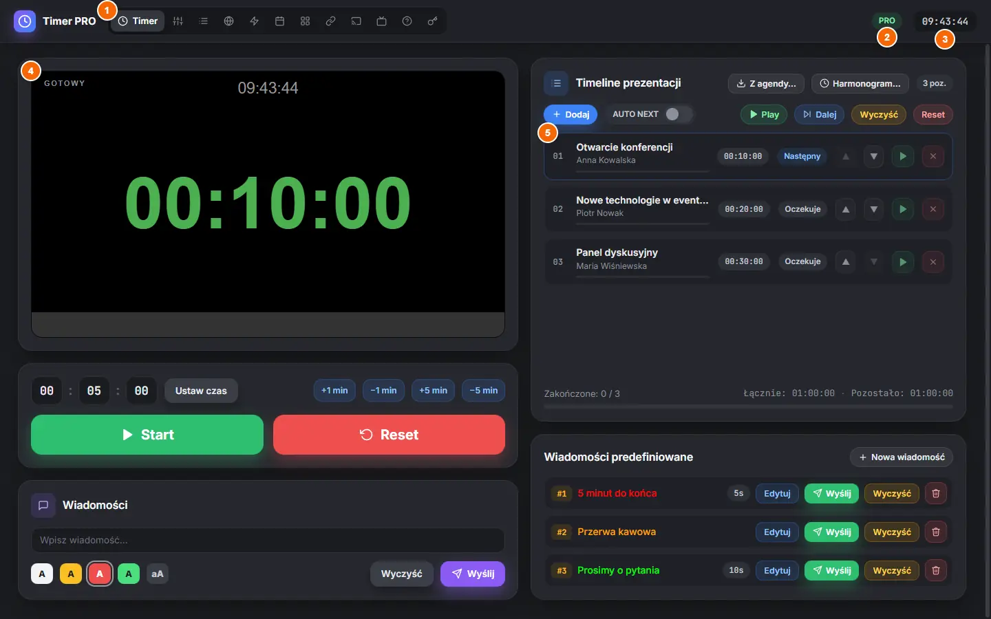Viewport: 991px width, 619px height.
Task: Click the minutes field showing 05
Action: coord(94,391)
